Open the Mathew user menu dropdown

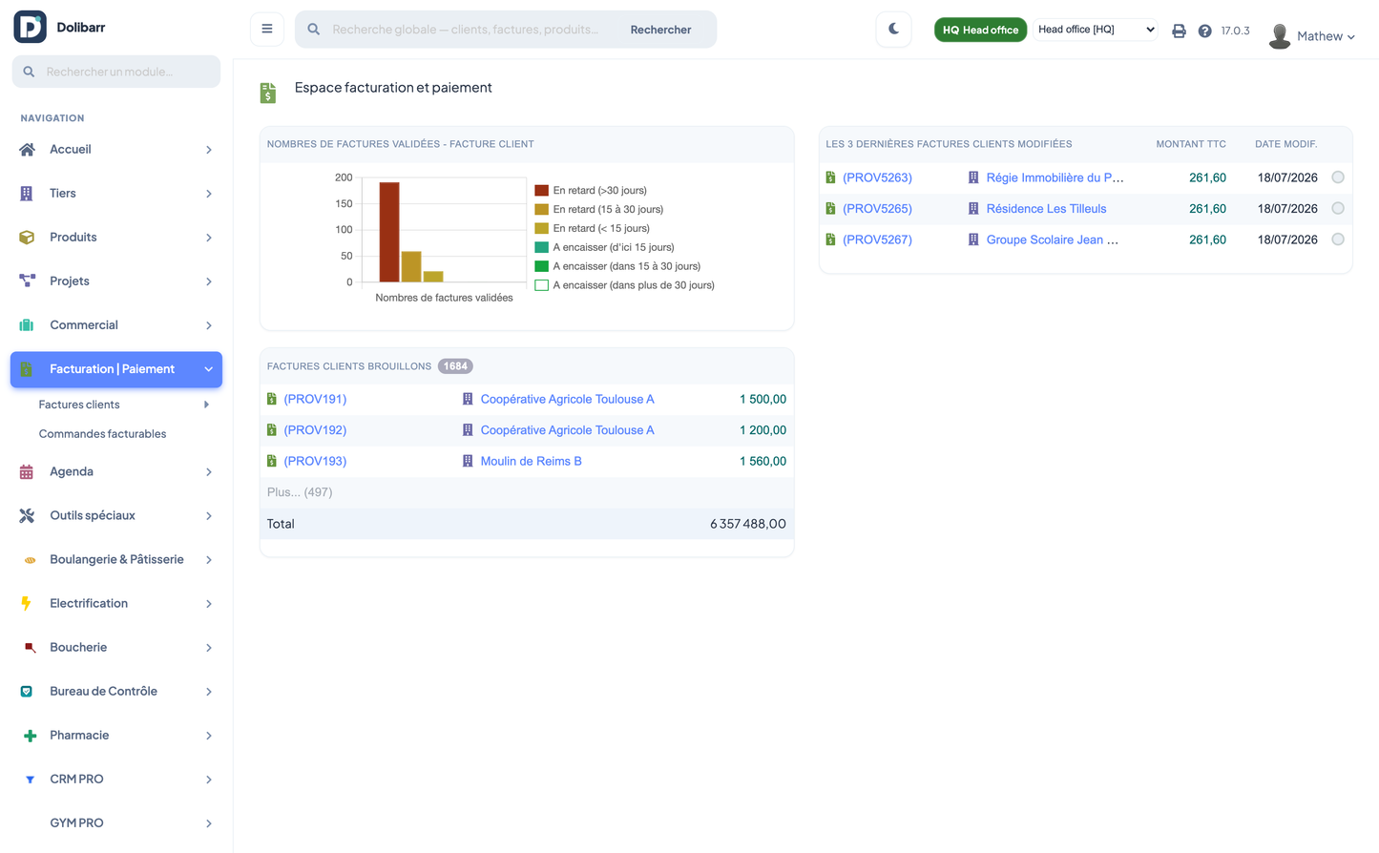[x=1326, y=36]
